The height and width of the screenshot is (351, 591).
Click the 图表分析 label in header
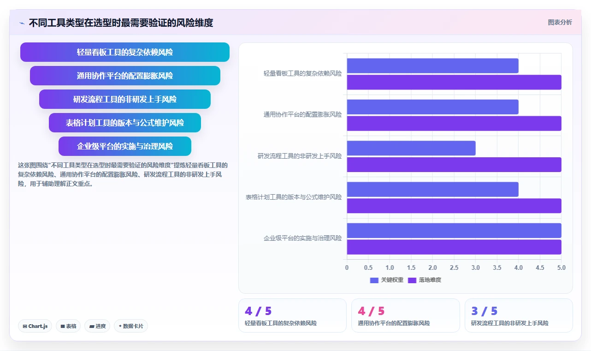point(560,22)
